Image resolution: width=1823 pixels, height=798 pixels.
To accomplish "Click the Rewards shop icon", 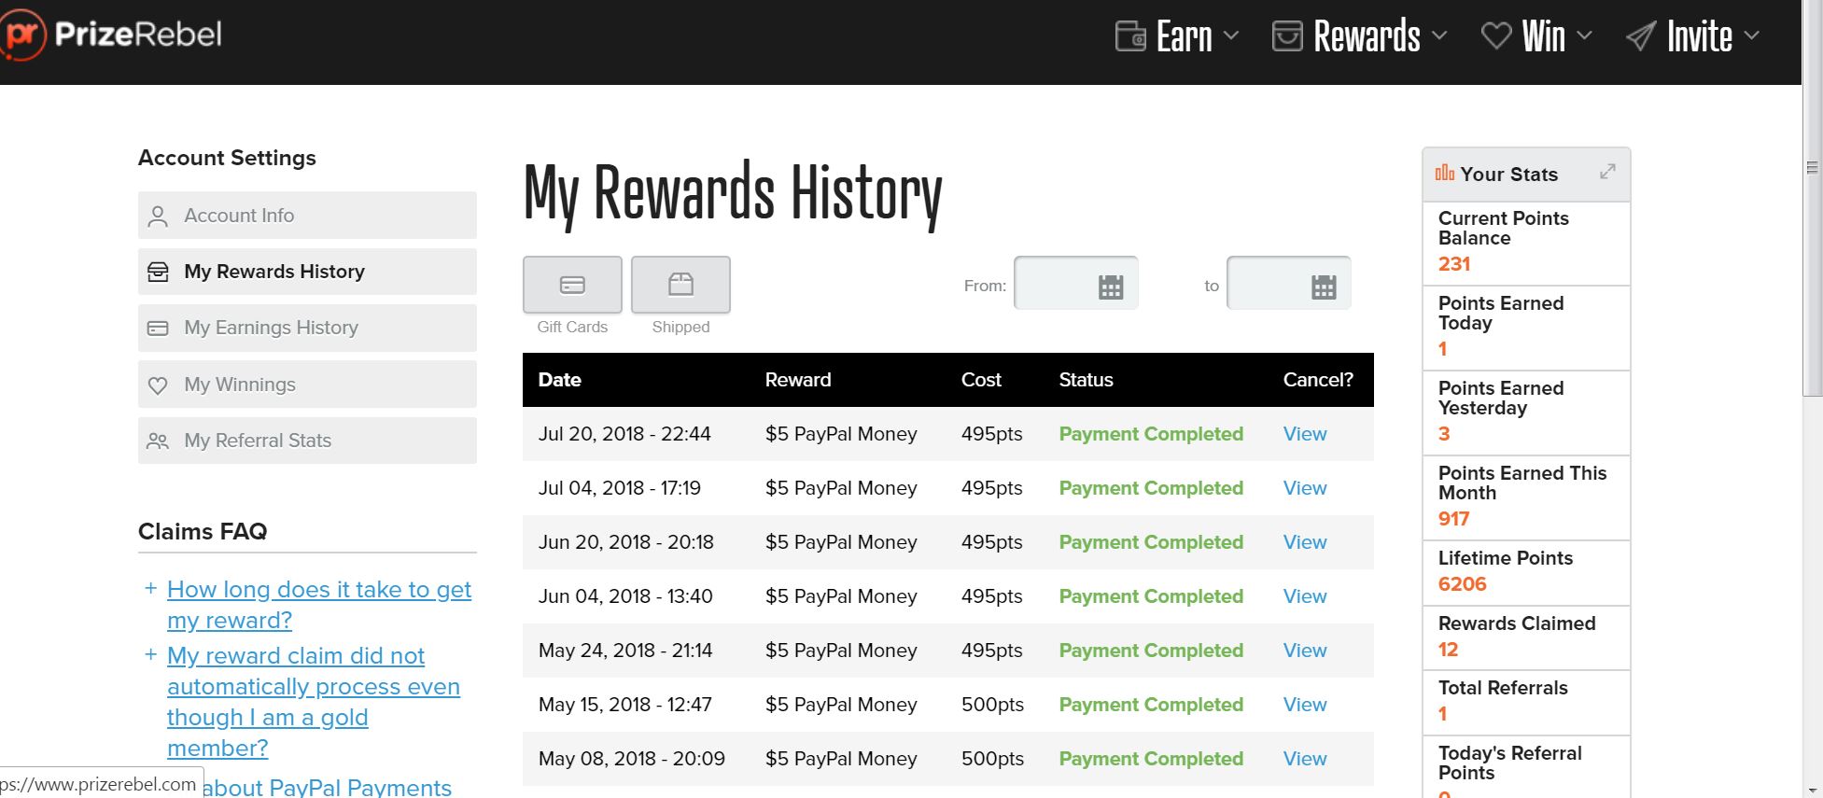I will point(1287,36).
